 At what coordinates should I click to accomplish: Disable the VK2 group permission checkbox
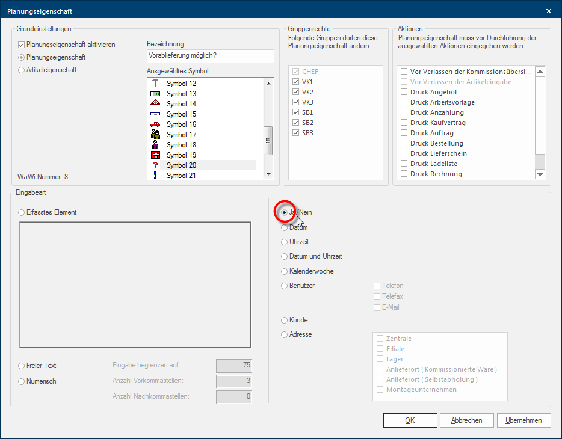295,92
